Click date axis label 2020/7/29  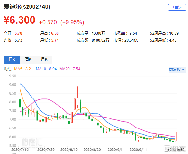pyautogui.click(x=46, y=150)
